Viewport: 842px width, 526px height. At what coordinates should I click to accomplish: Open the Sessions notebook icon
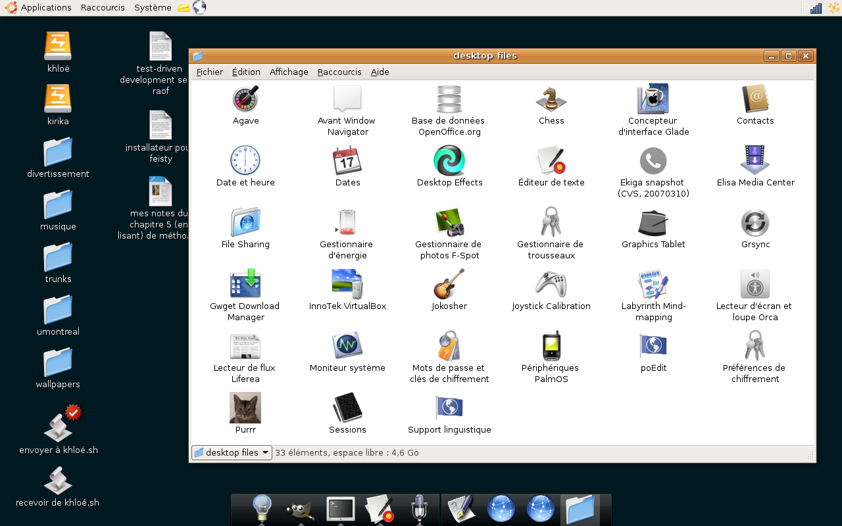(347, 408)
